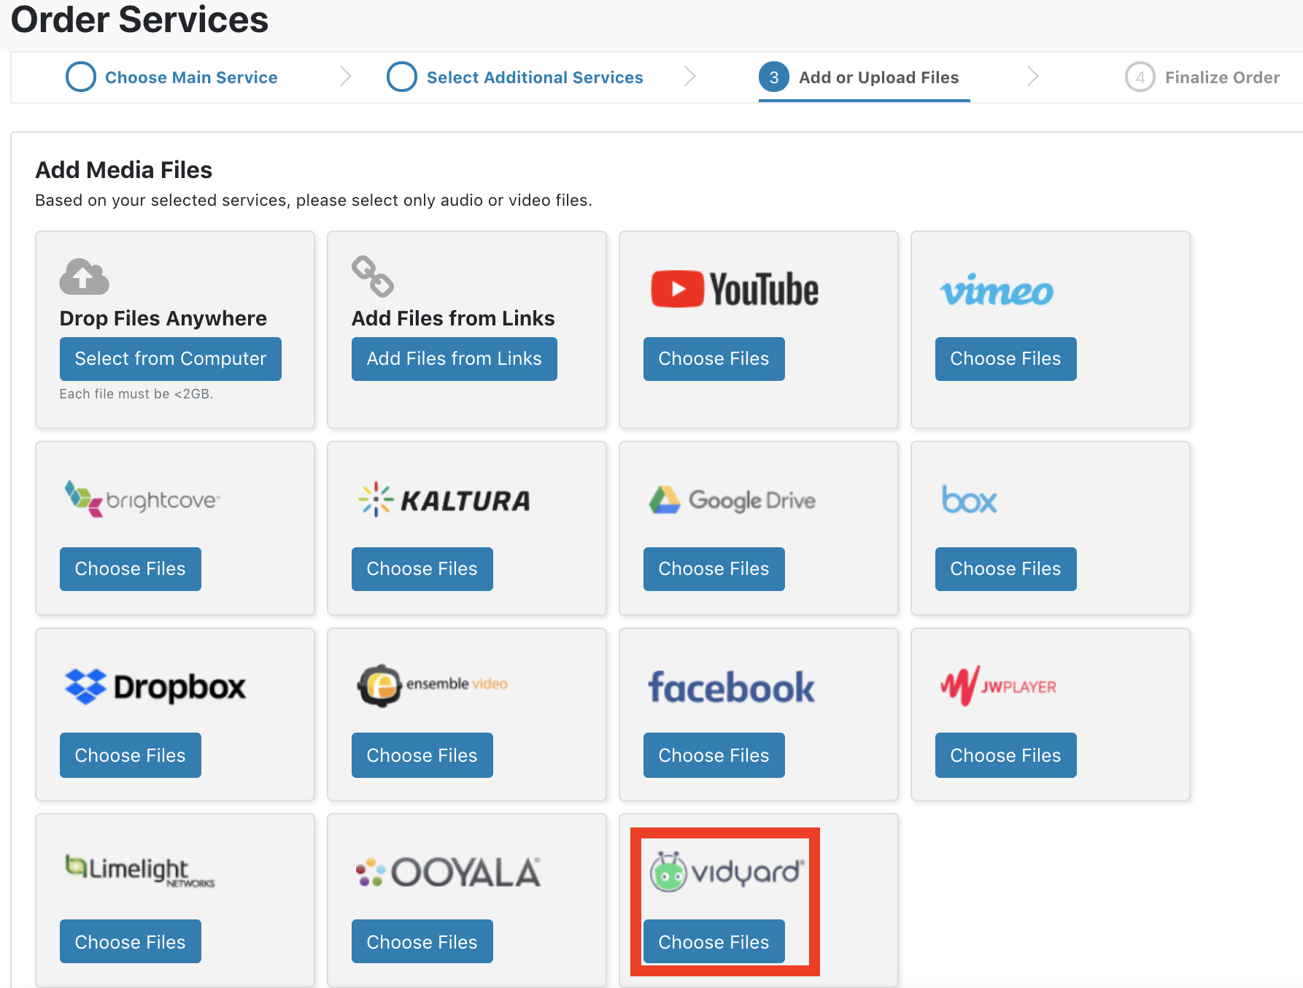Choose files from Vimeo
Screen dimensions: 1303x988
coord(1006,359)
